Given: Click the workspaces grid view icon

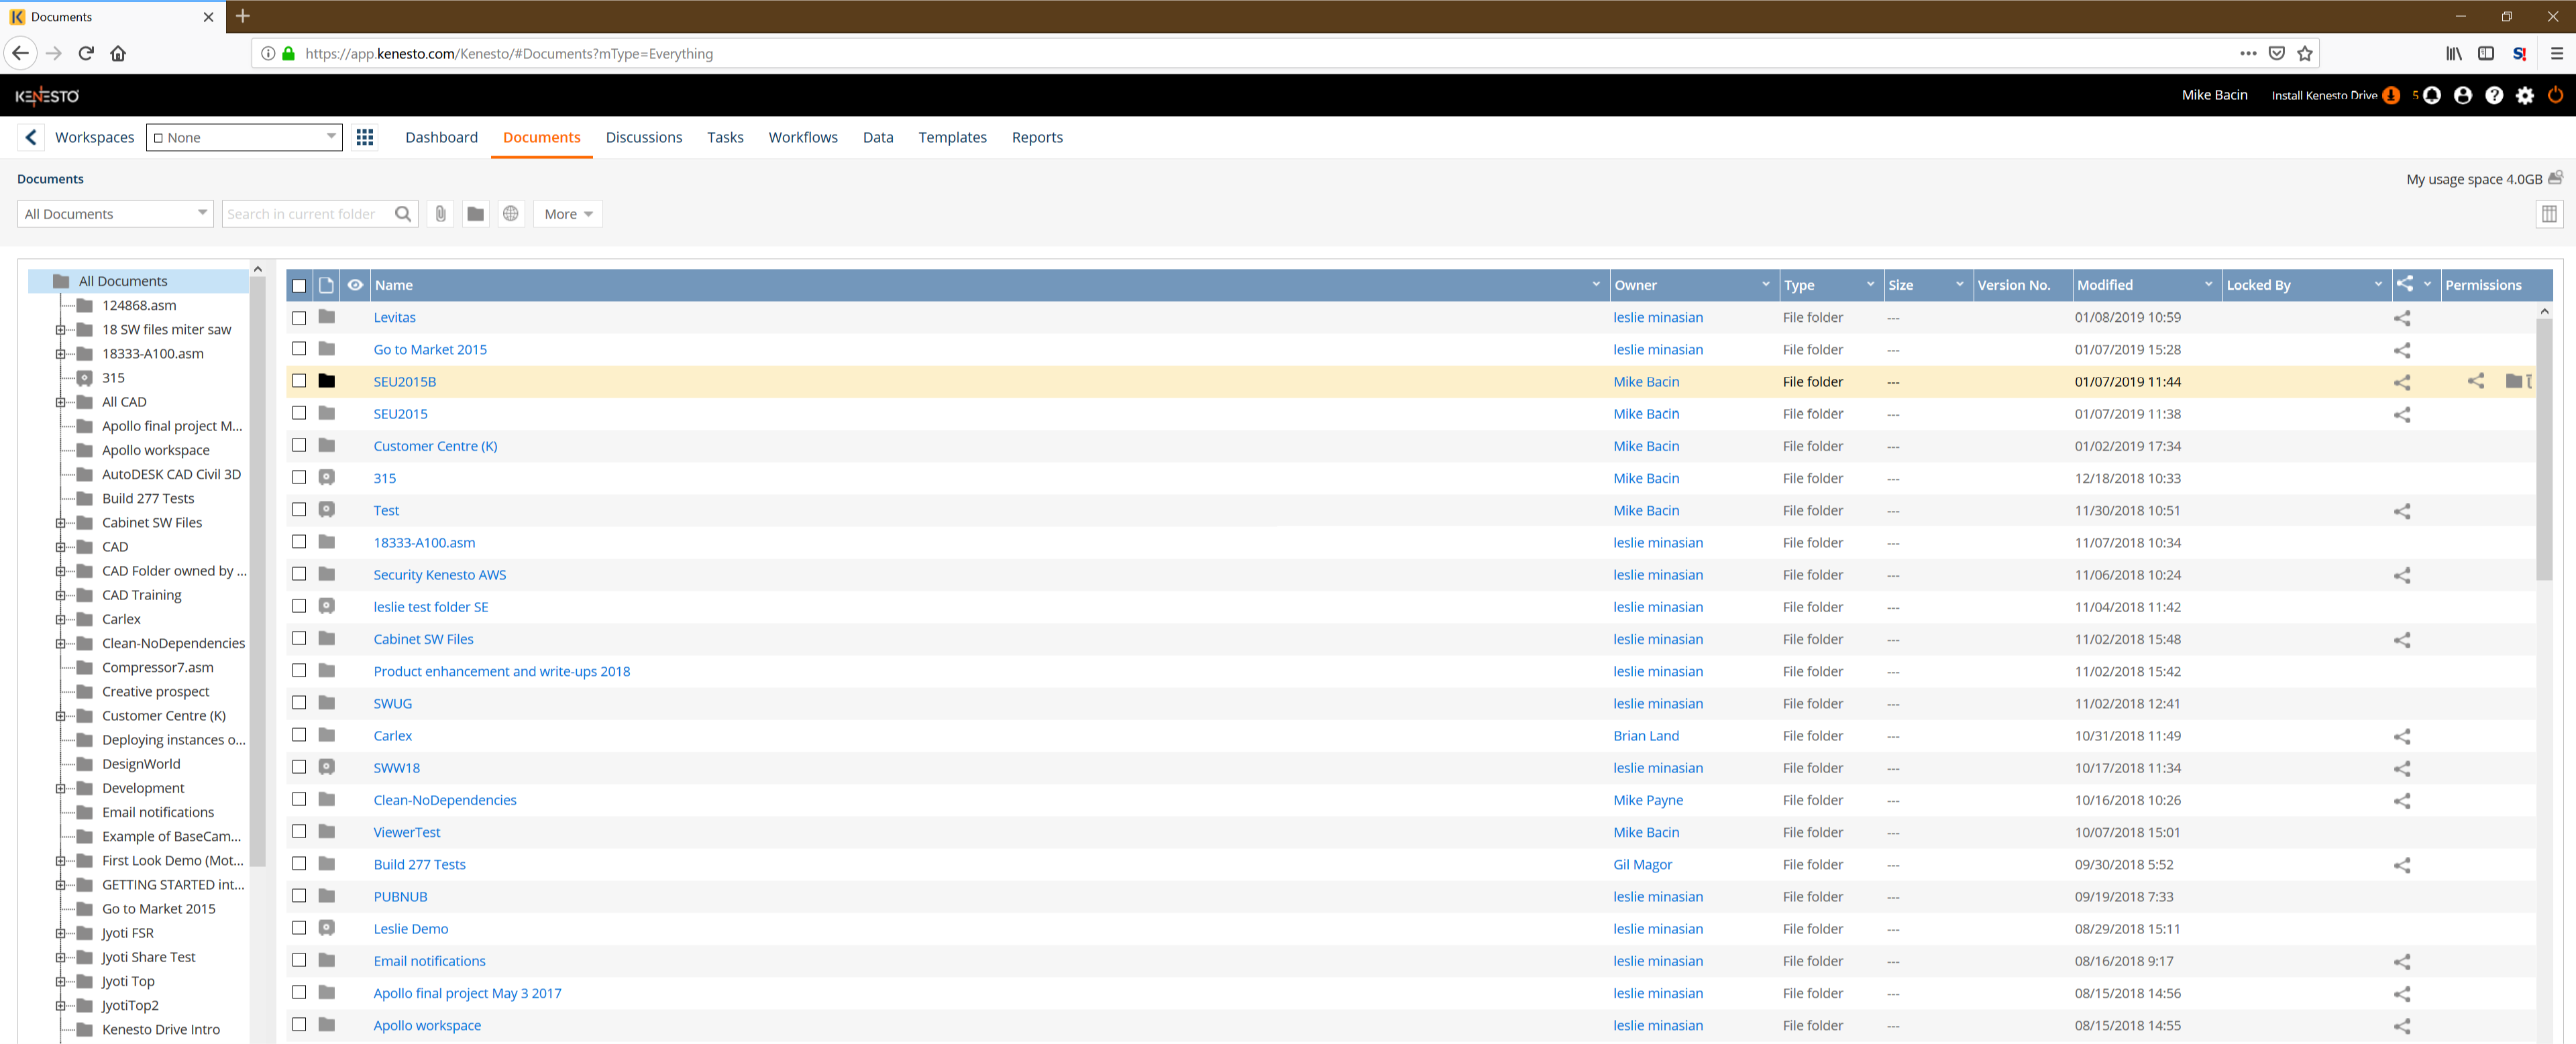Looking at the screenshot, I should coord(365,137).
